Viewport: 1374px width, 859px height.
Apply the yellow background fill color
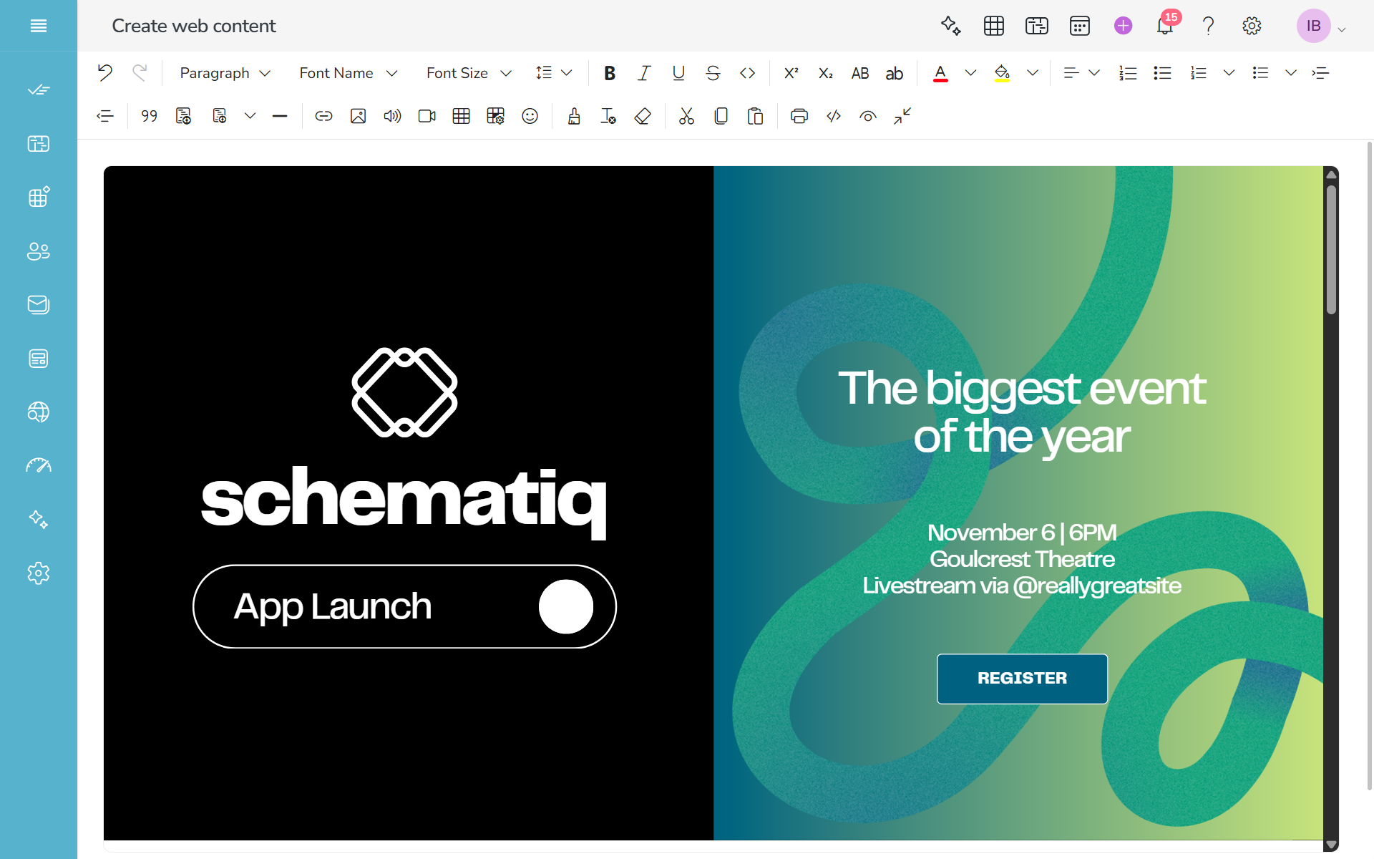tap(1002, 73)
